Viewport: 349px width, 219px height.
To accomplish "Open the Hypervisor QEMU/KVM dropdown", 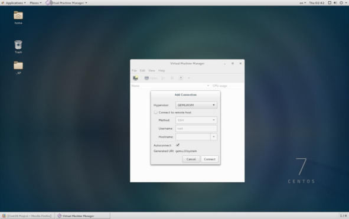I will tap(196, 105).
